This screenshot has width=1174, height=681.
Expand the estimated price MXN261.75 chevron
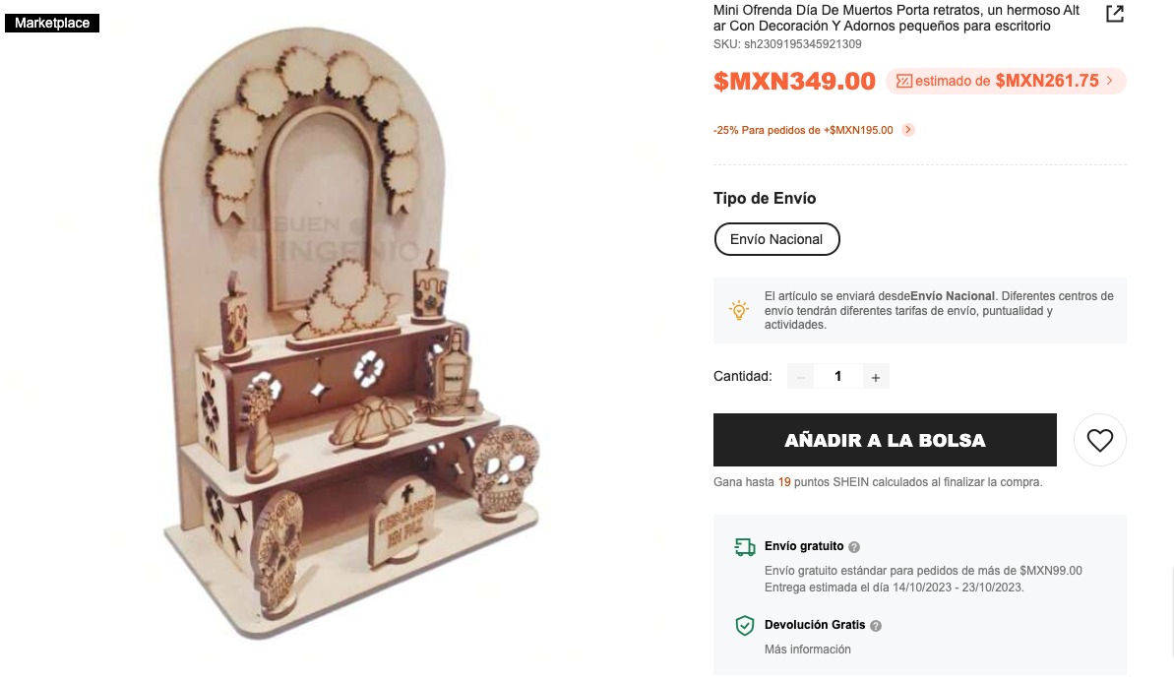(x=1110, y=81)
